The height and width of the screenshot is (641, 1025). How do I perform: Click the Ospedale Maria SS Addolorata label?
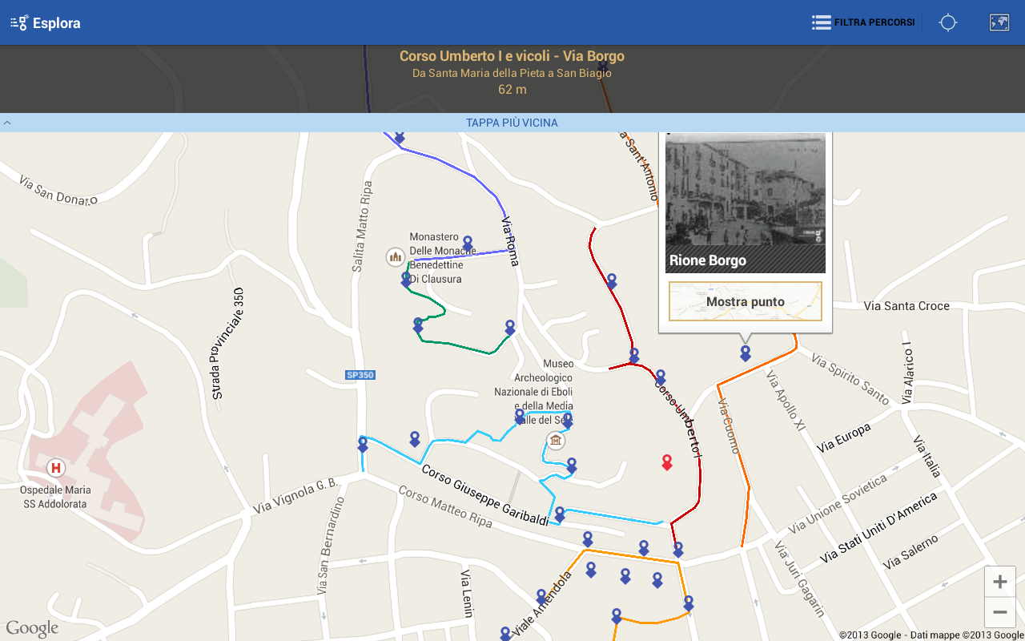point(55,497)
